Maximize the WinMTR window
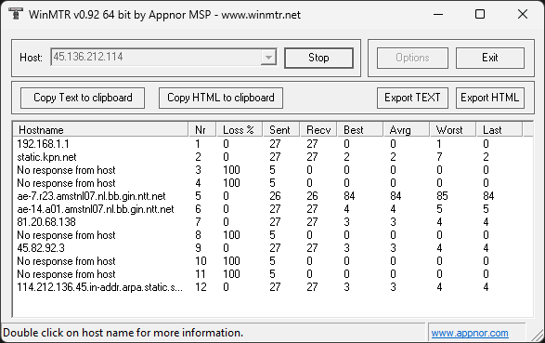The width and height of the screenshot is (545, 343). click(480, 14)
